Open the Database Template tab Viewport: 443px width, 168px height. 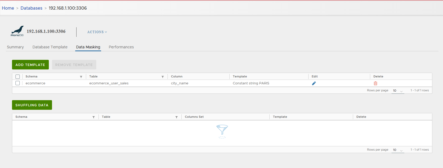[x=50, y=47]
